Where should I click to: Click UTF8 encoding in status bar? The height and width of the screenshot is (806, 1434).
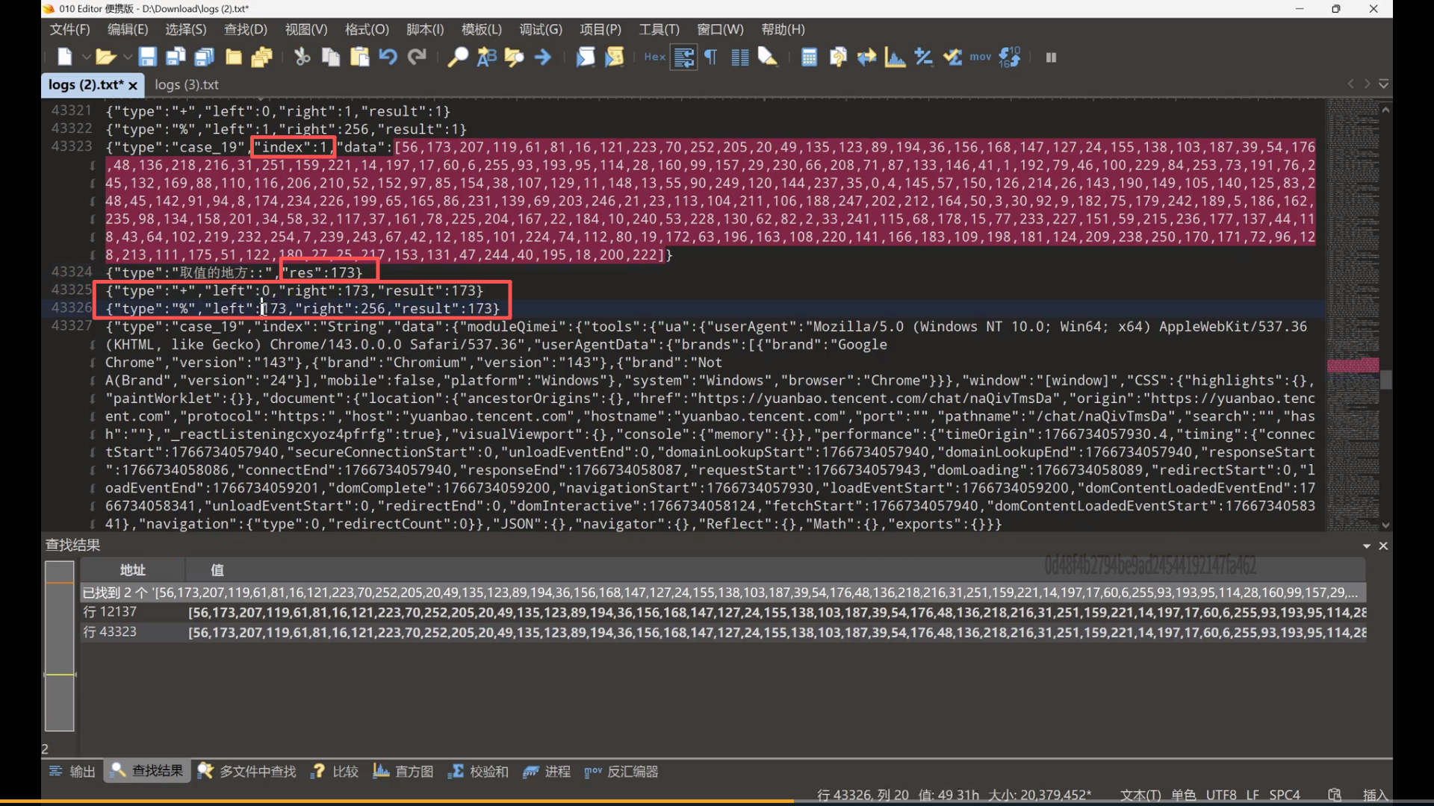1221,795
